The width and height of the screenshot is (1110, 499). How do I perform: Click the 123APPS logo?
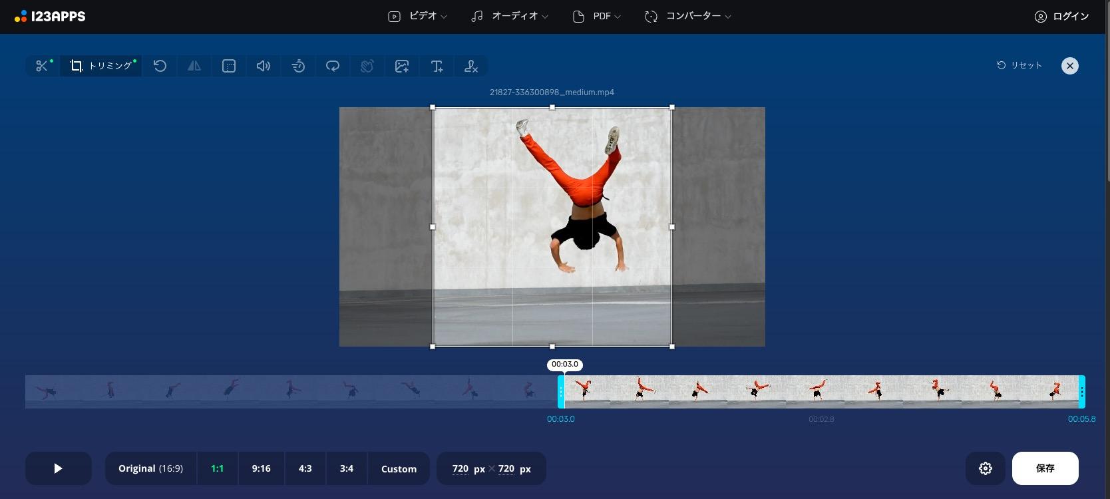click(x=50, y=17)
